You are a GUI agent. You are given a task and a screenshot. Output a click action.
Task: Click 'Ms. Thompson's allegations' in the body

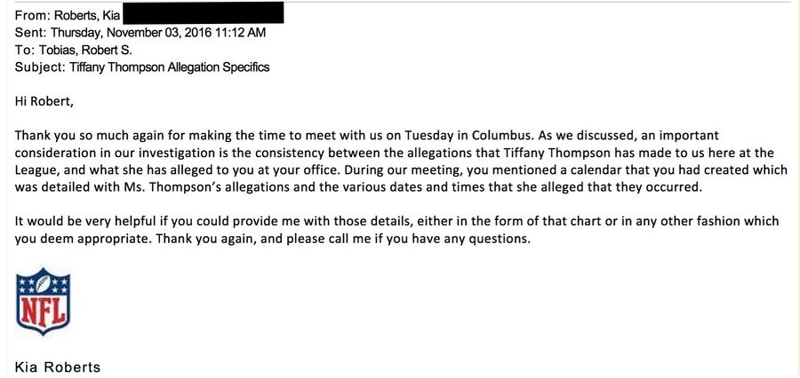tap(177, 187)
